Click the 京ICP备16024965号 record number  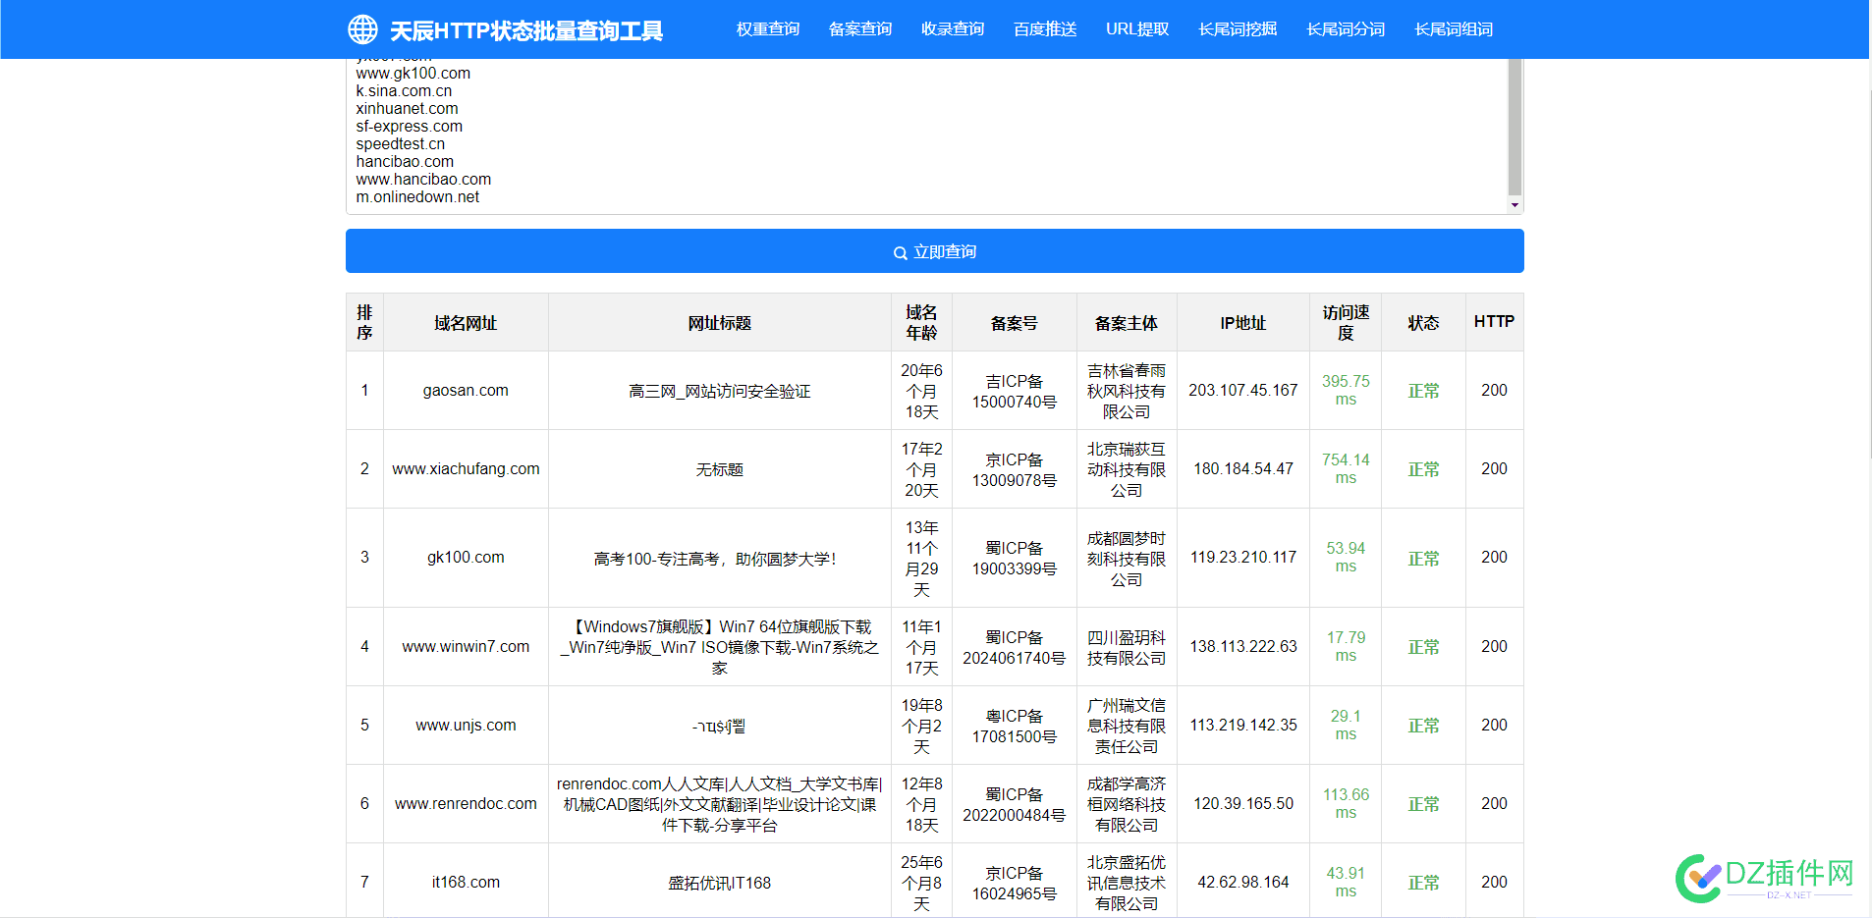click(1015, 884)
